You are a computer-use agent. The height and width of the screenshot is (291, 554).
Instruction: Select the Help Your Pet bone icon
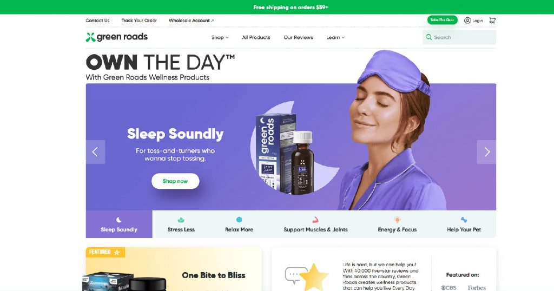464,220
